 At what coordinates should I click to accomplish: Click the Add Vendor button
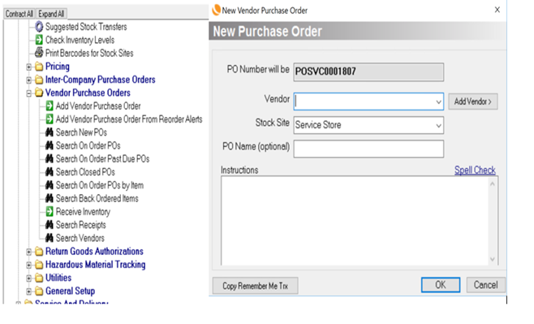(472, 102)
